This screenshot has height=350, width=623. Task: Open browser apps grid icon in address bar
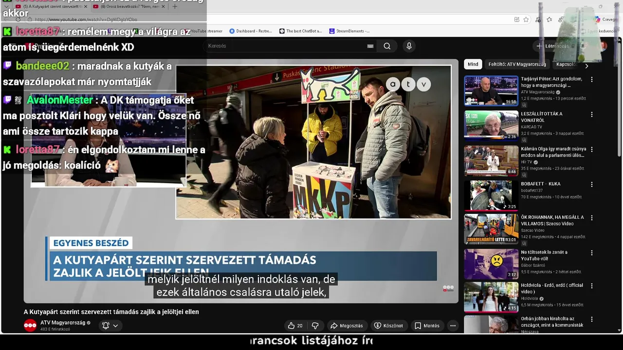click(x=516, y=19)
